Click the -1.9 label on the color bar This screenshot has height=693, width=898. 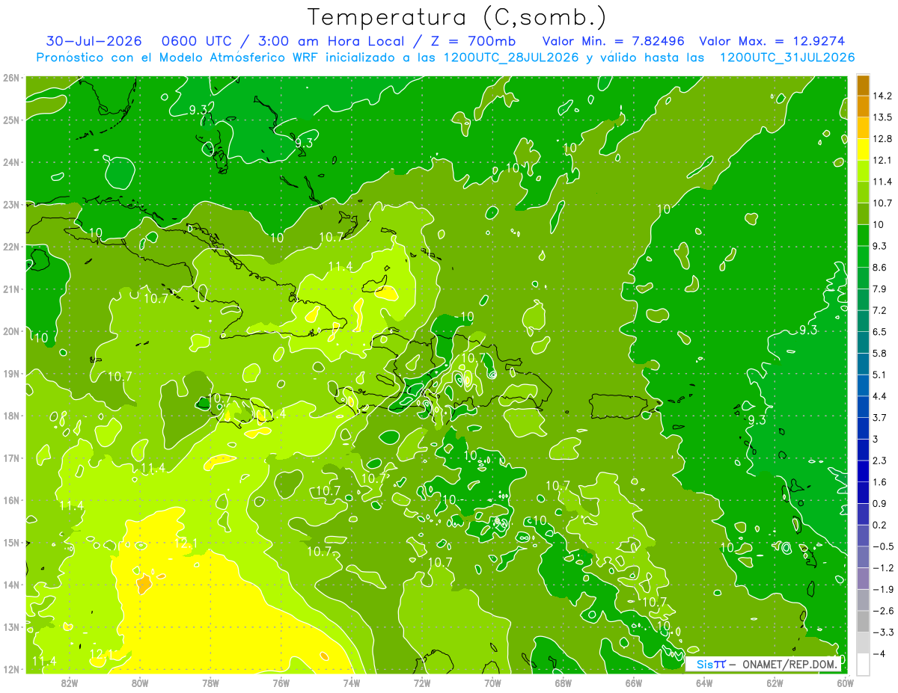[882, 589]
